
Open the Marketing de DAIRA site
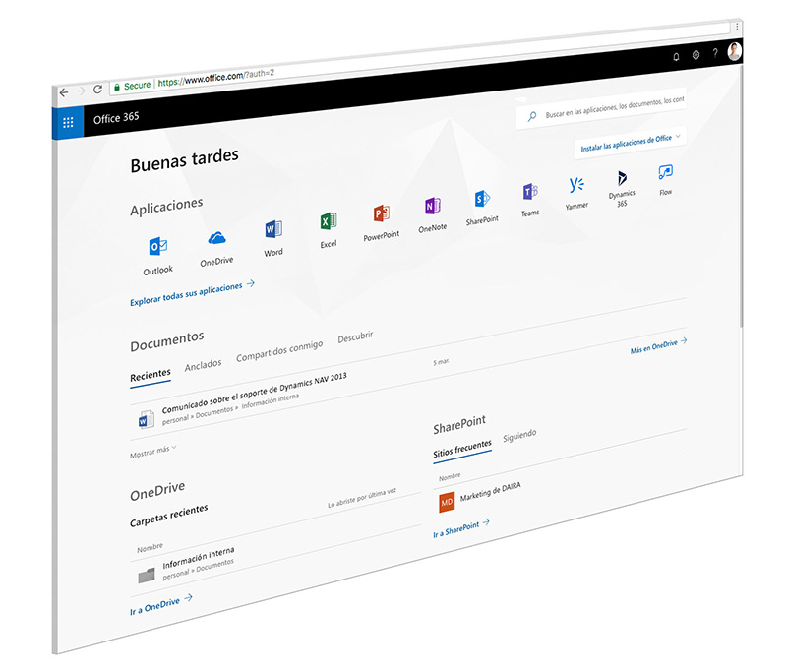(490, 491)
